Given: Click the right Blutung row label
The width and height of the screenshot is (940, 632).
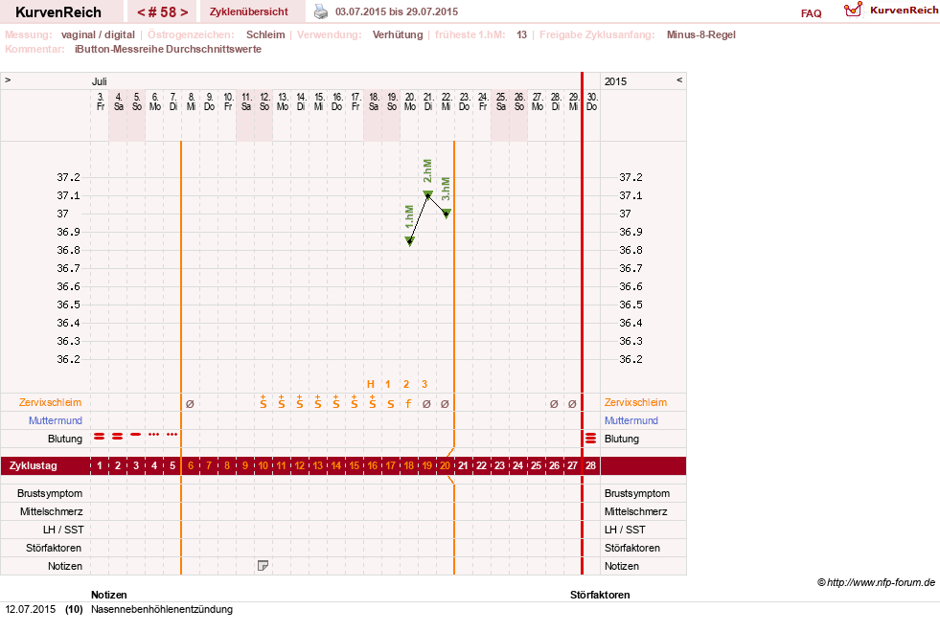Looking at the screenshot, I should pyautogui.click(x=622, y=439).
